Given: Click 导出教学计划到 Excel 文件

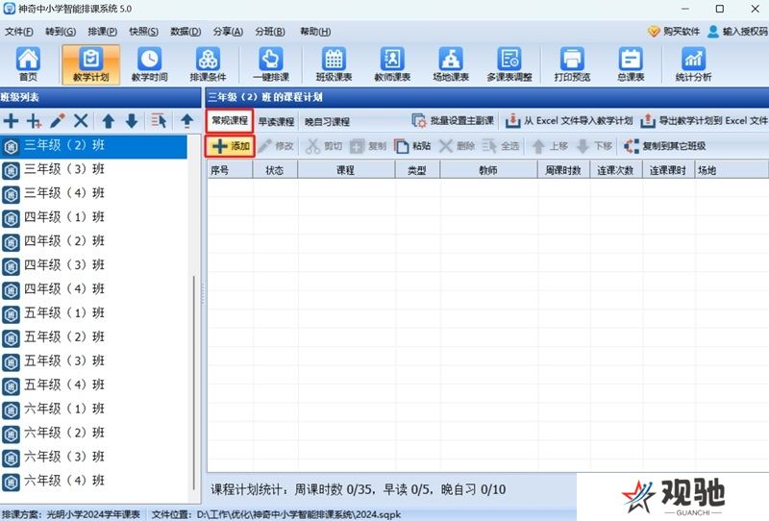Looking at the screenshot, I should 705,121.
